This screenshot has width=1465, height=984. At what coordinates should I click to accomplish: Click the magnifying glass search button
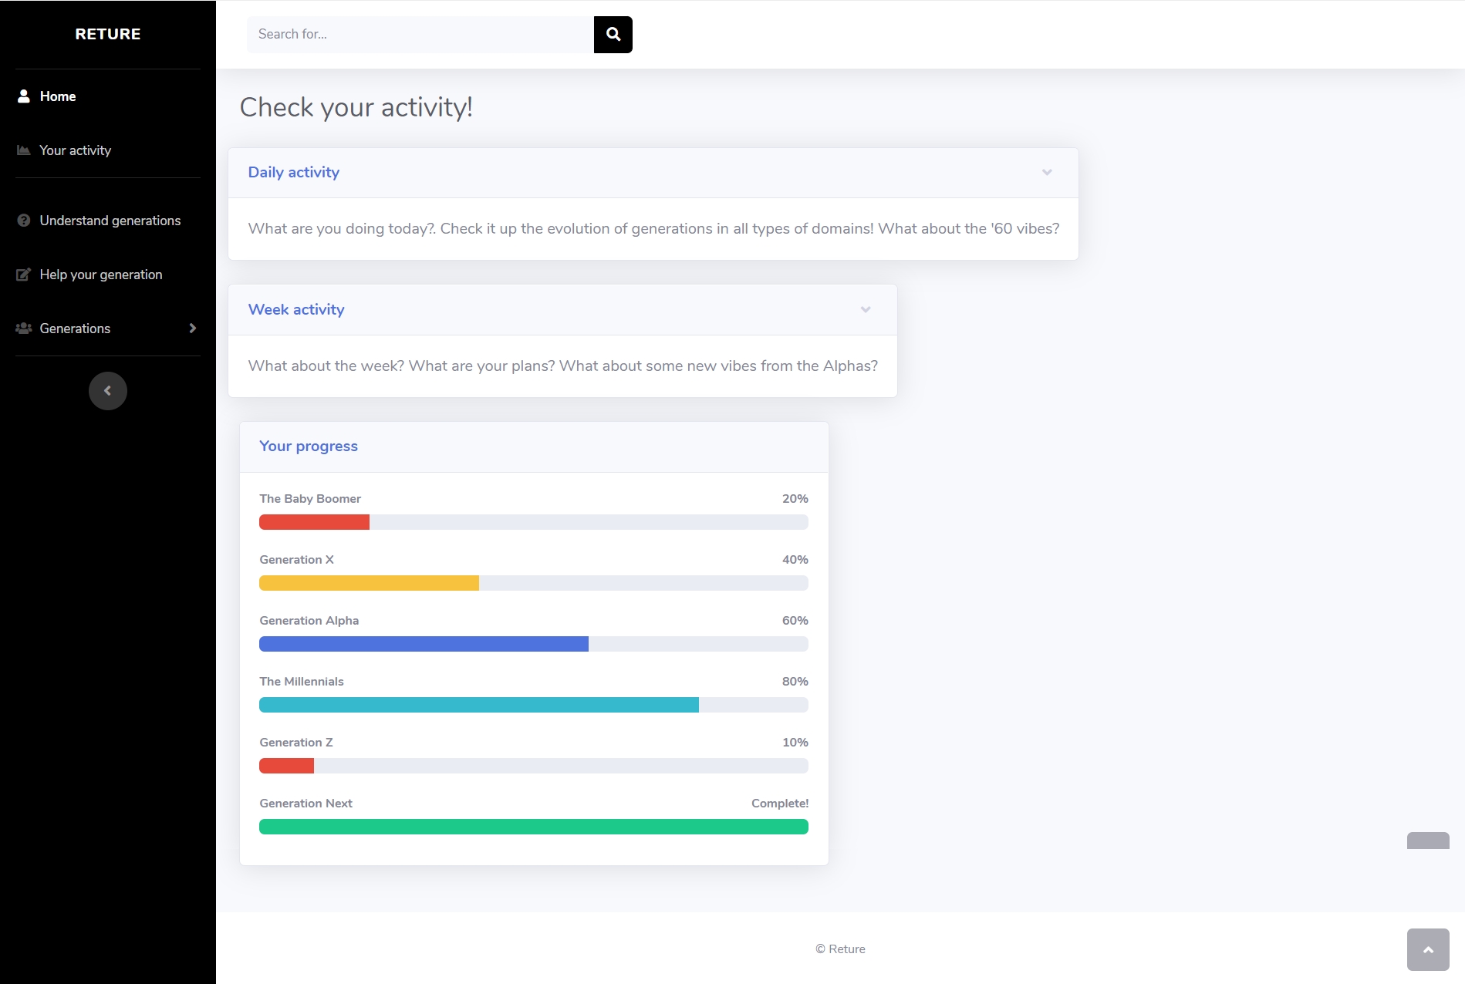point(613,35)
